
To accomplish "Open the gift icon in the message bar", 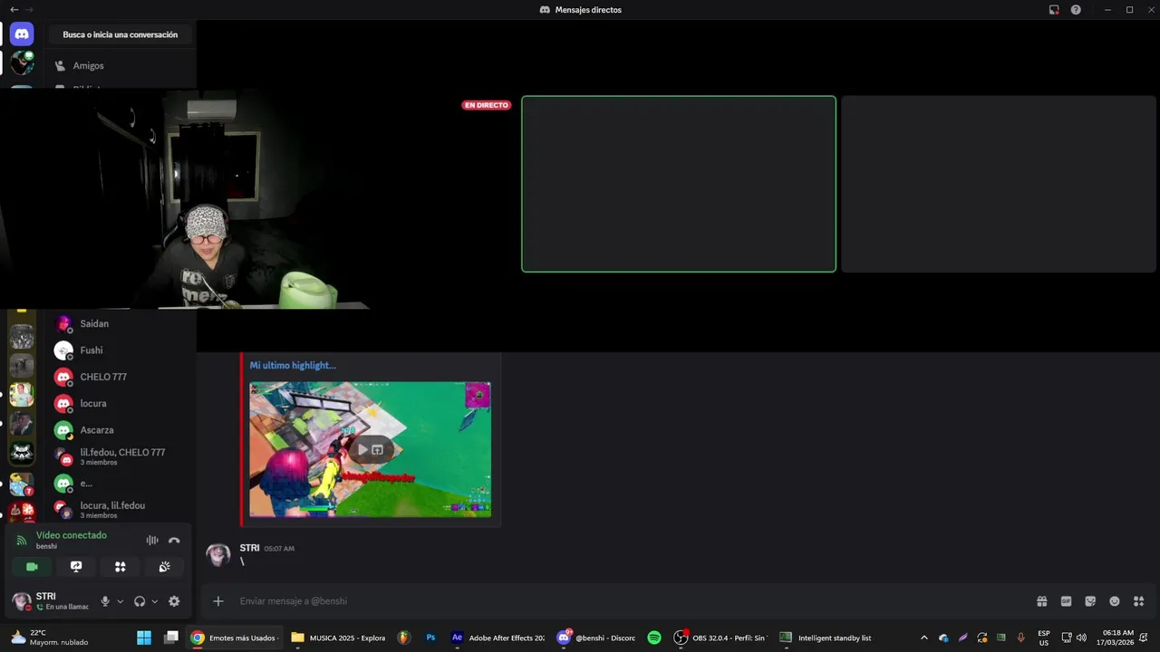I will coord(1042,601).
